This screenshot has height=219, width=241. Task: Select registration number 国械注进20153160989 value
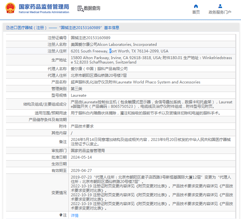[x=91, y=38]
